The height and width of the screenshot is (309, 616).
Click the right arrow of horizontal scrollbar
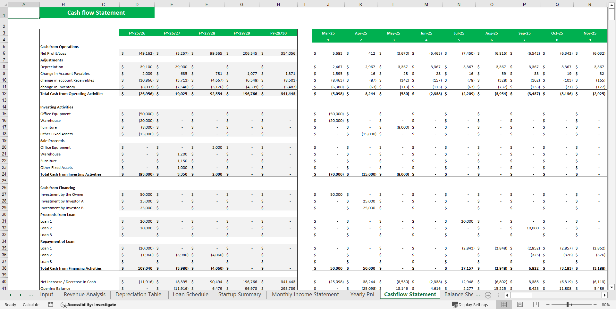pos(605,295)
